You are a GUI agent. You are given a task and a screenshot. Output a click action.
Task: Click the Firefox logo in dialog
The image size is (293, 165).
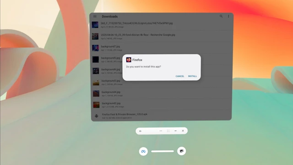[129, 60]
